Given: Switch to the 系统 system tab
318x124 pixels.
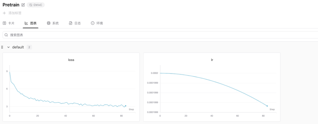Looking at the screenshot, I should (x=53, y=23).
